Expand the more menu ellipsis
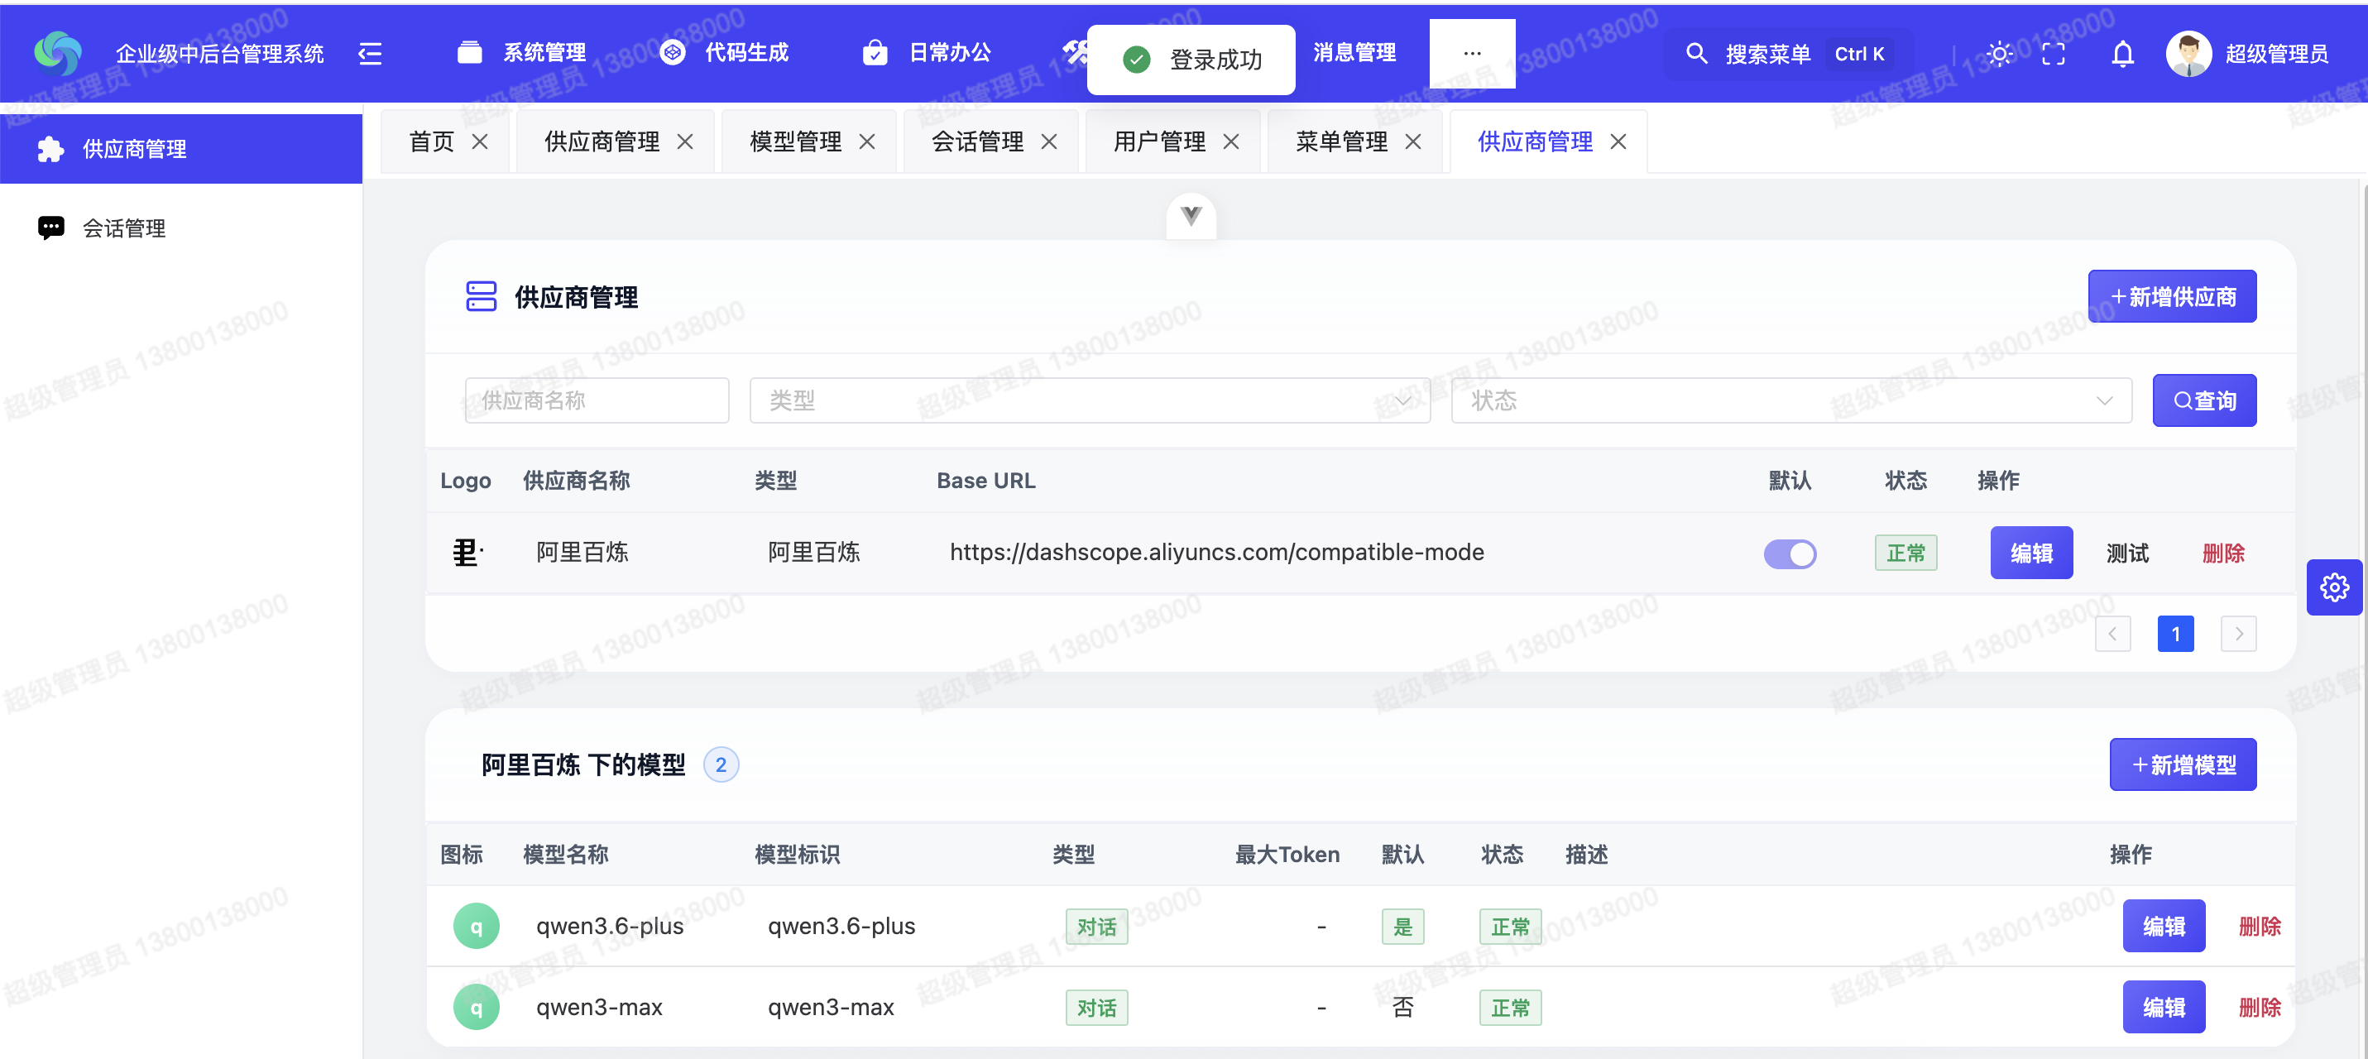Image resolution: width=2368 pixels, height=1059 pixels. (x=1472, y=53)
